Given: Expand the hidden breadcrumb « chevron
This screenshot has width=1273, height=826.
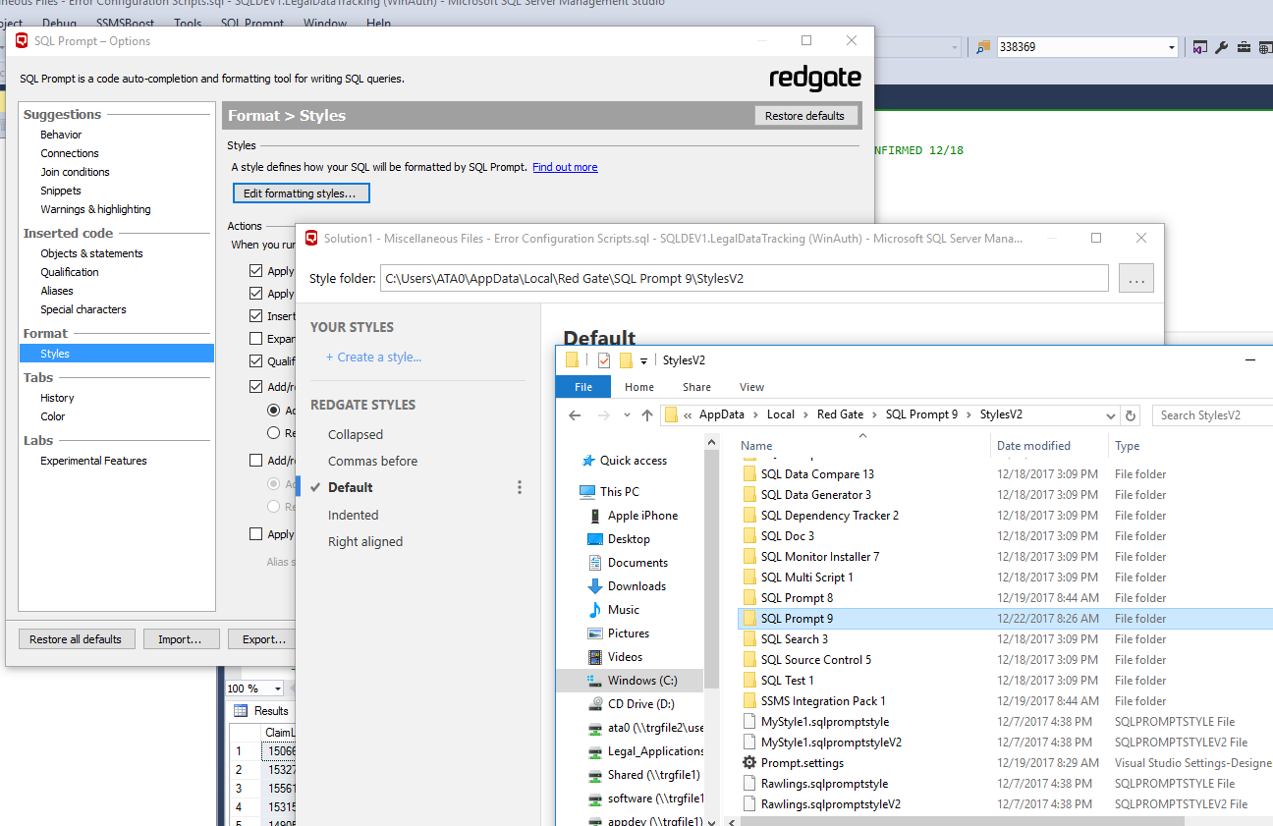Looking at the screenshot, I should [x=689, y=415].
